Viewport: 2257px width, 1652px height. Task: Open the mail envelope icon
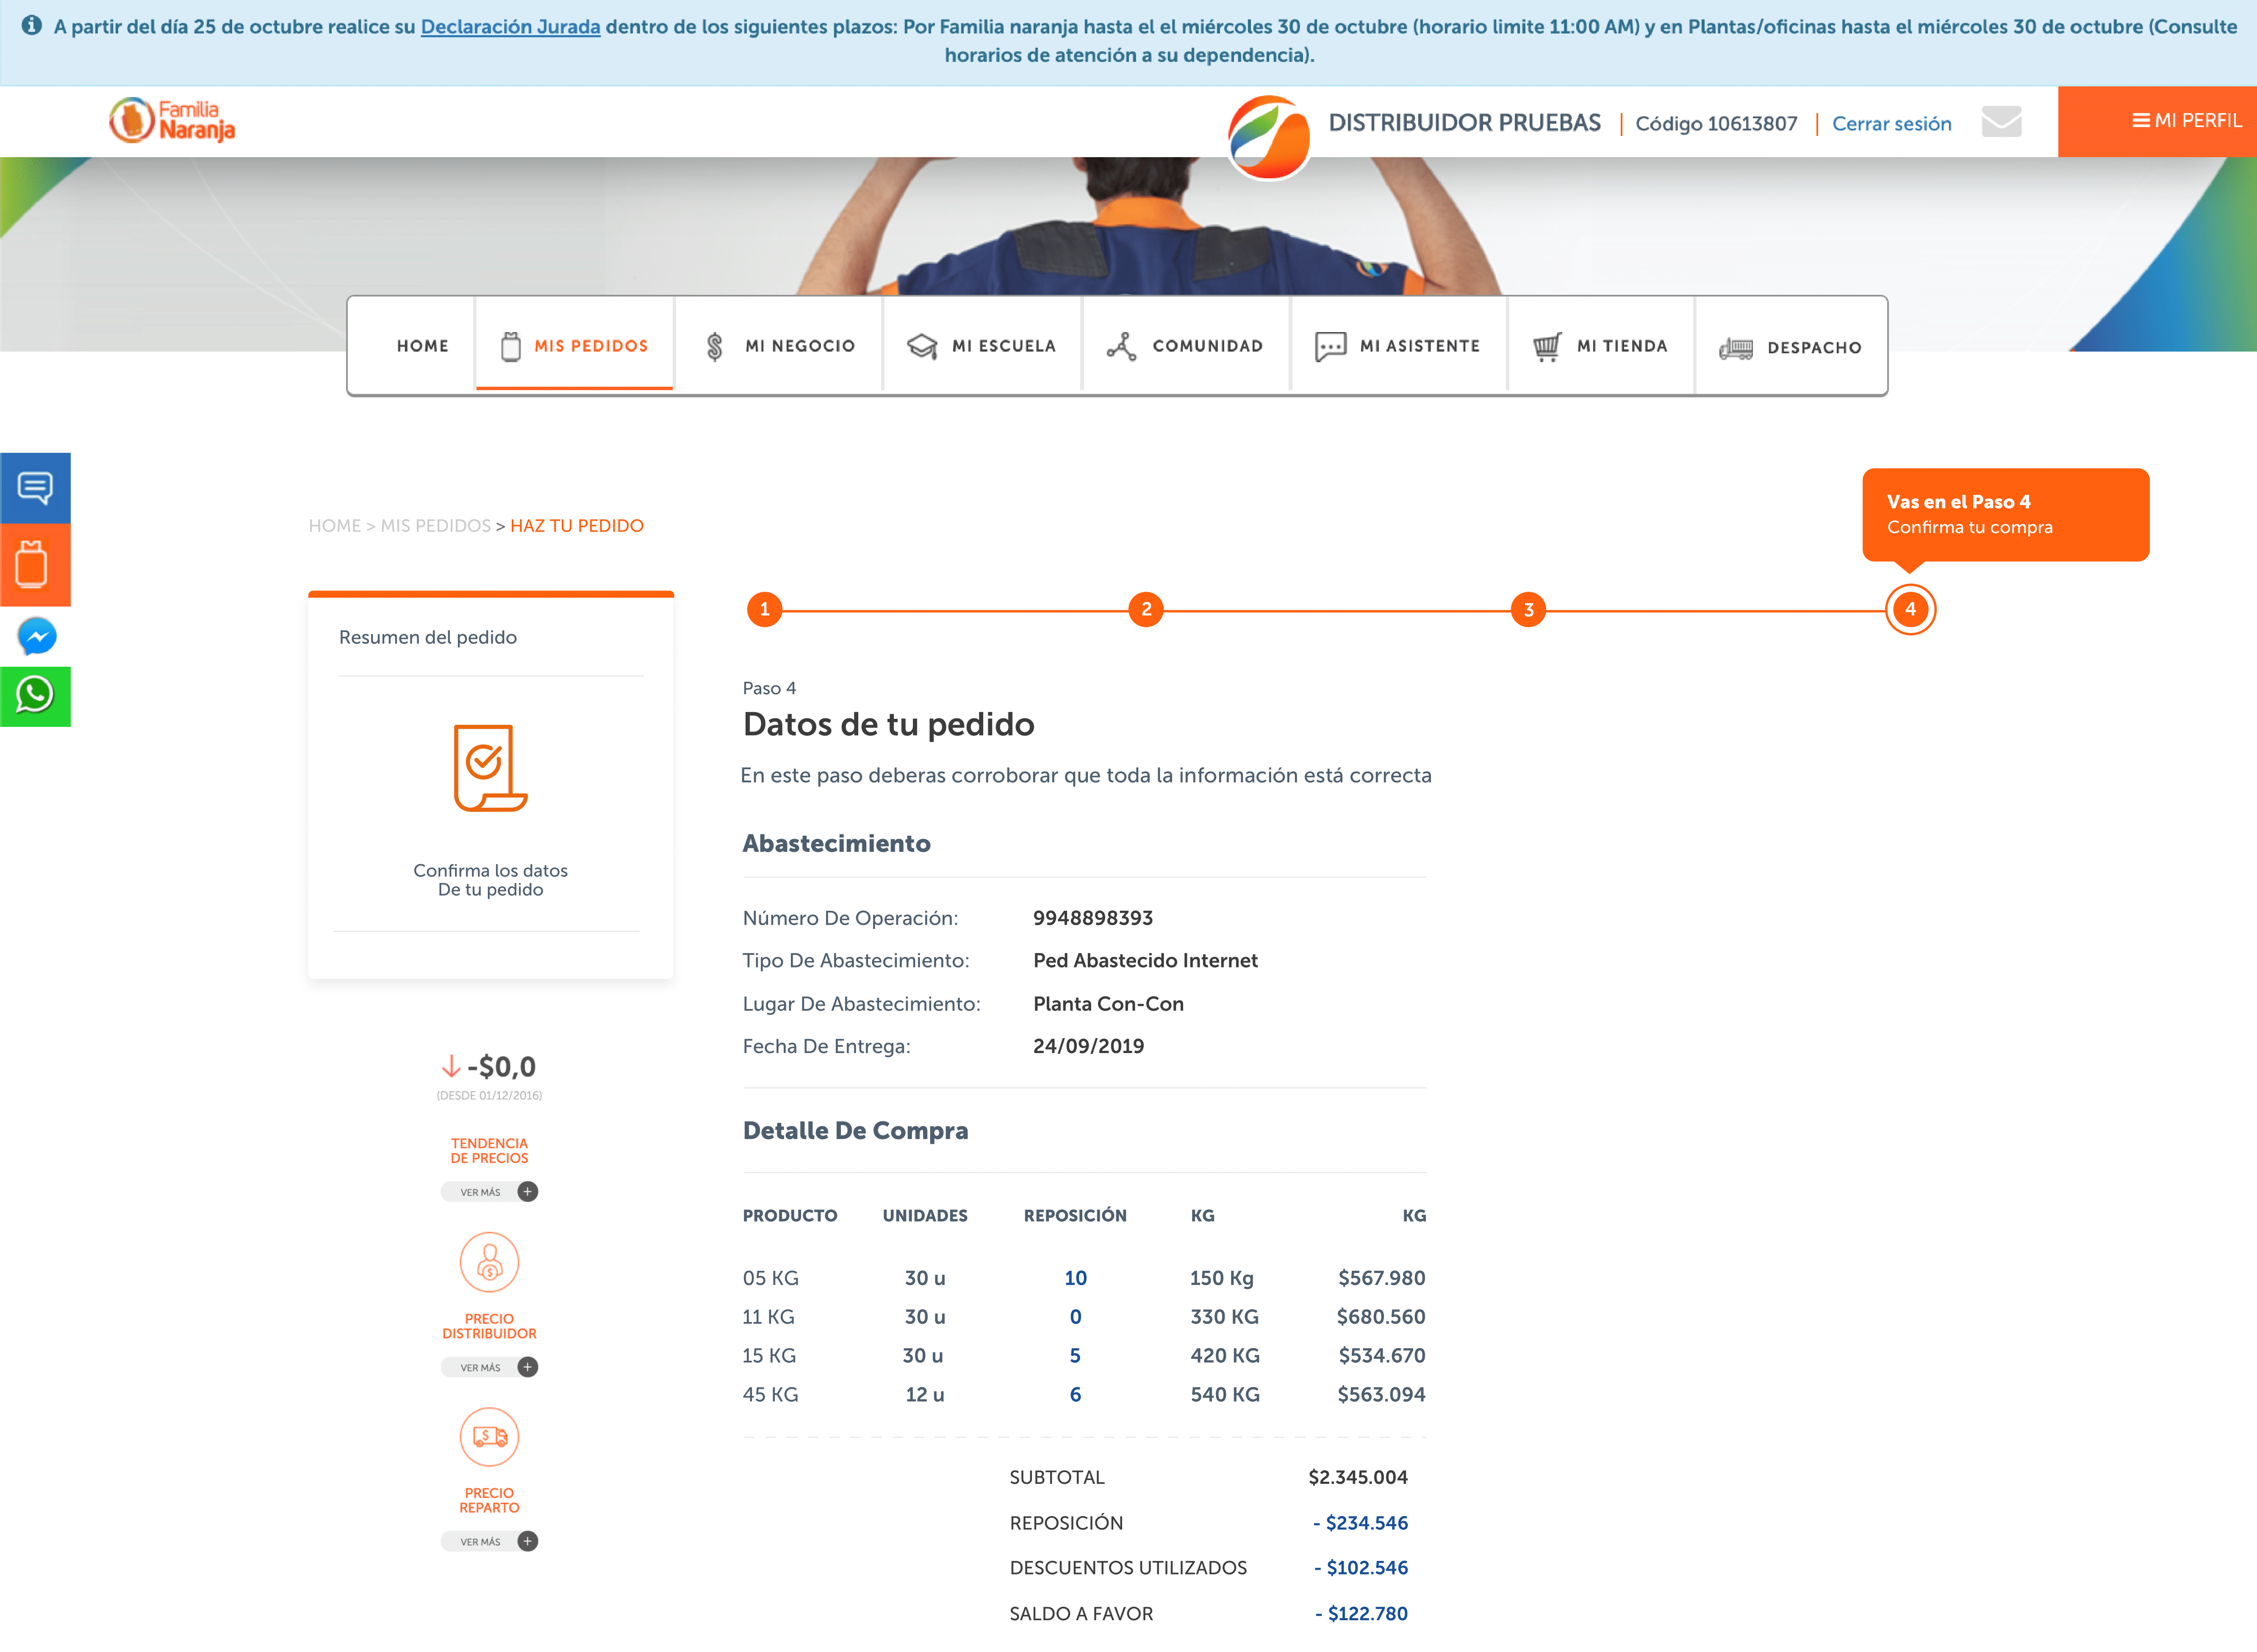coord(2001,122)
